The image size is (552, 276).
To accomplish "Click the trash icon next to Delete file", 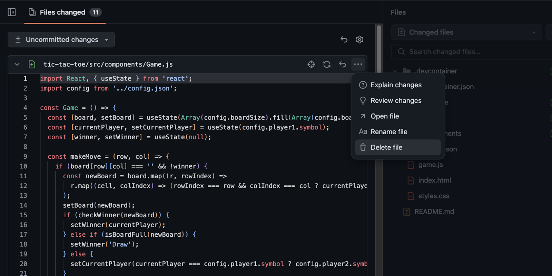I will 363,147.
